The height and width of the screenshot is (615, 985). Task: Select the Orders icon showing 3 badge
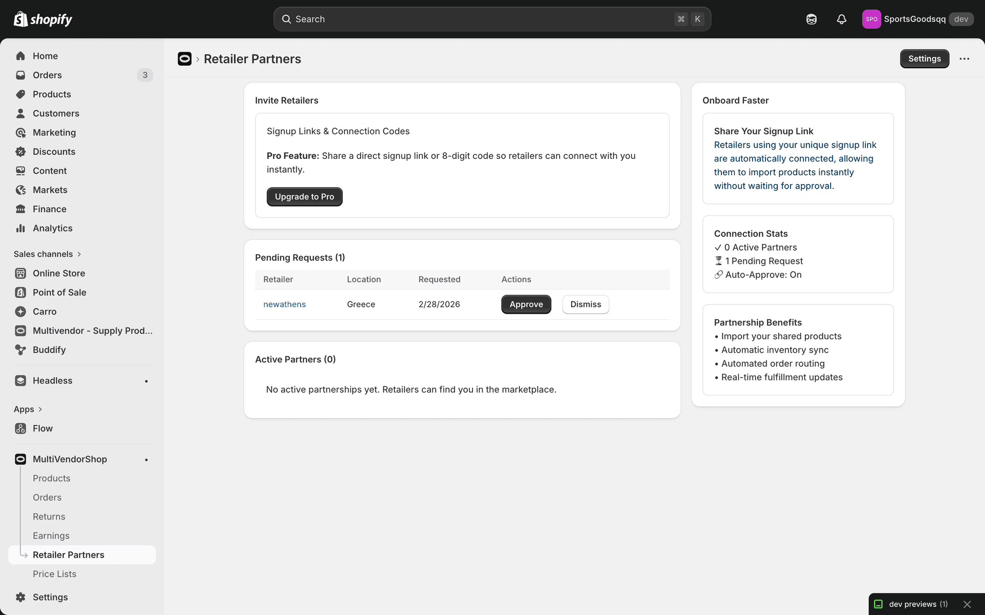coord(20,75)
